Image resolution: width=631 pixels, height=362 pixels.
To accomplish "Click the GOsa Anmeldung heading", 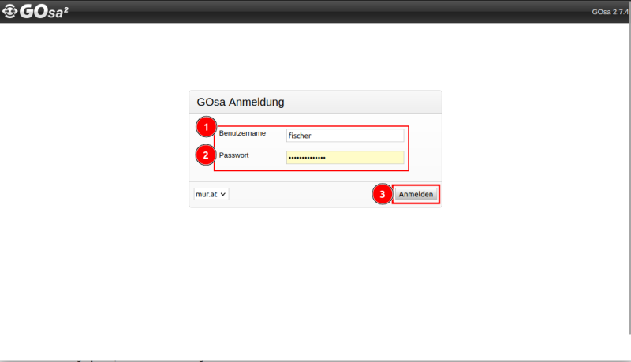I will (x=241, y=103).
